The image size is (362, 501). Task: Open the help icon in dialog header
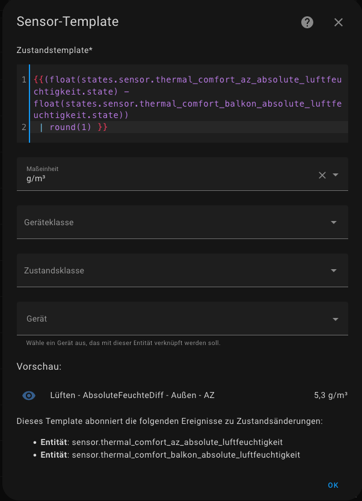coord(307,22)
